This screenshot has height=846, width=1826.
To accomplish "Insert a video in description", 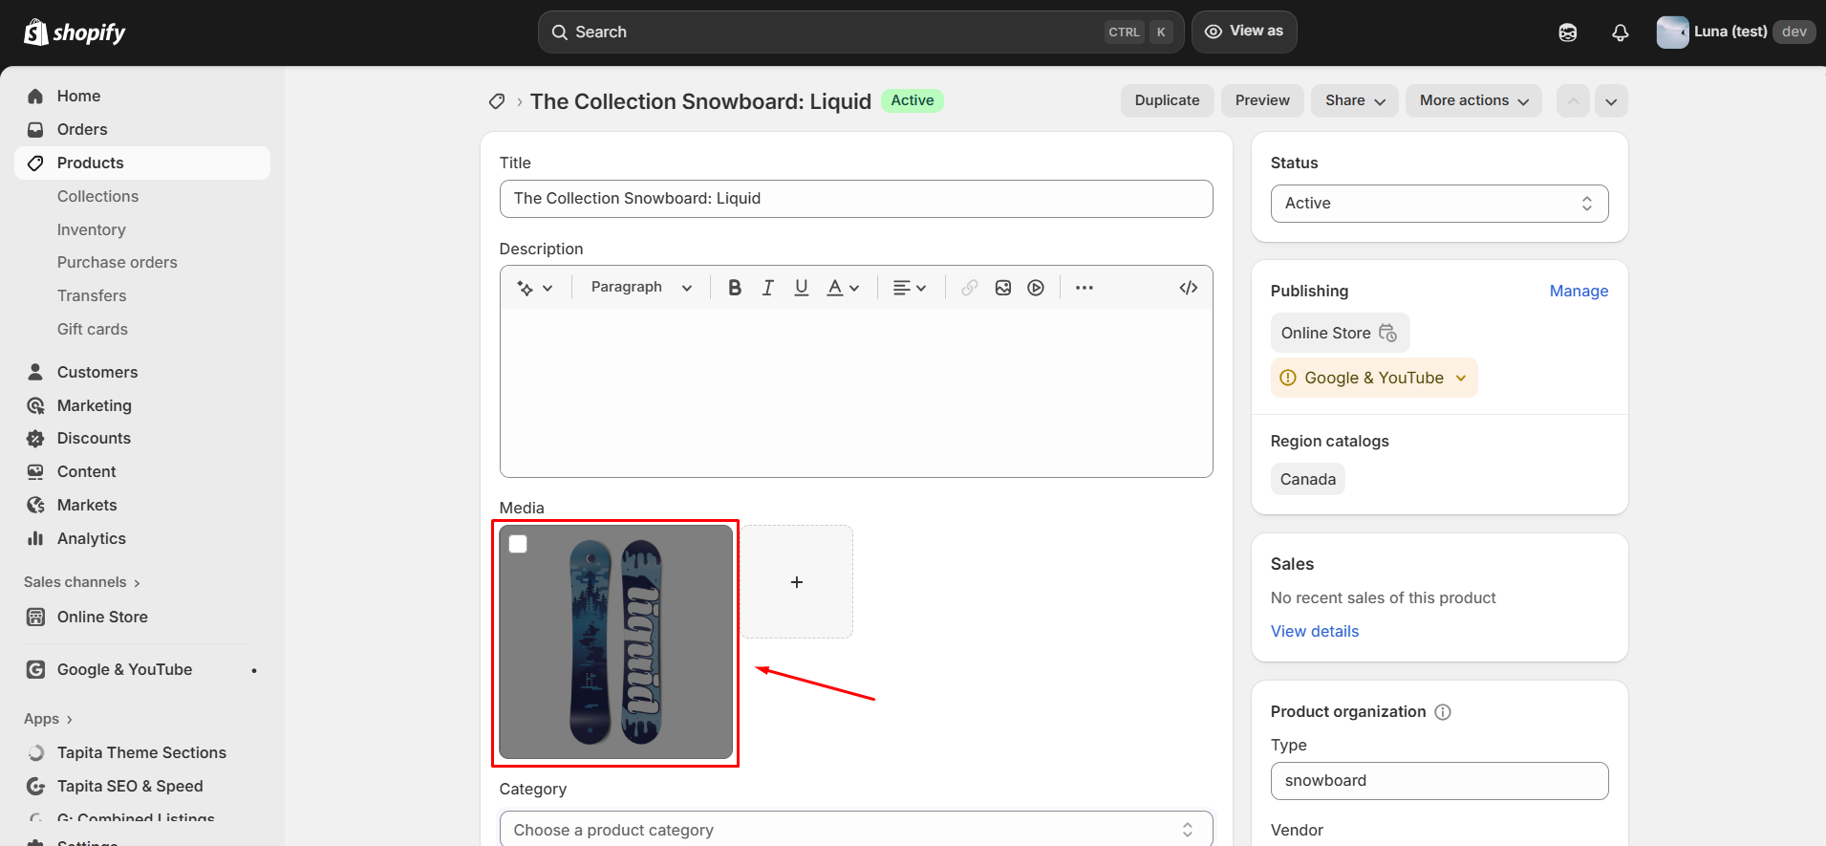I will tap(1036, 288).
